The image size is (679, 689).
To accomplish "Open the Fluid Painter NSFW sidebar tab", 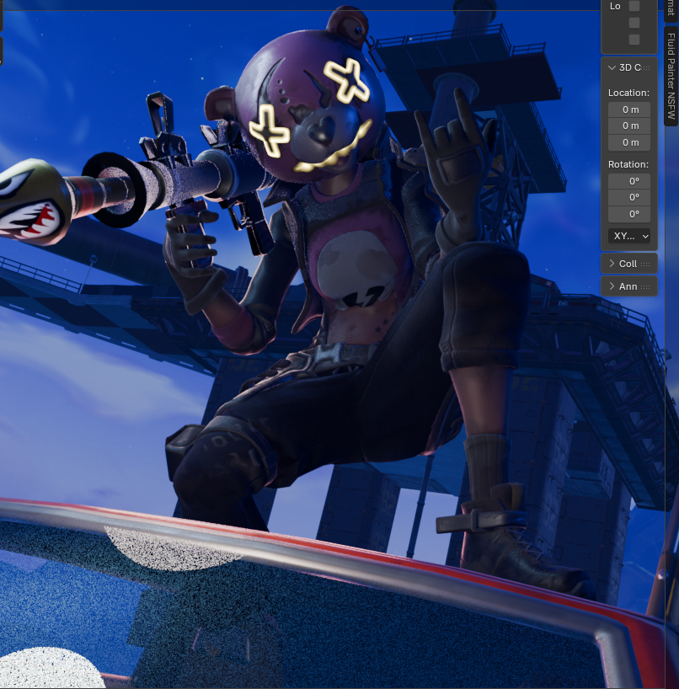I will pos(671,76).
